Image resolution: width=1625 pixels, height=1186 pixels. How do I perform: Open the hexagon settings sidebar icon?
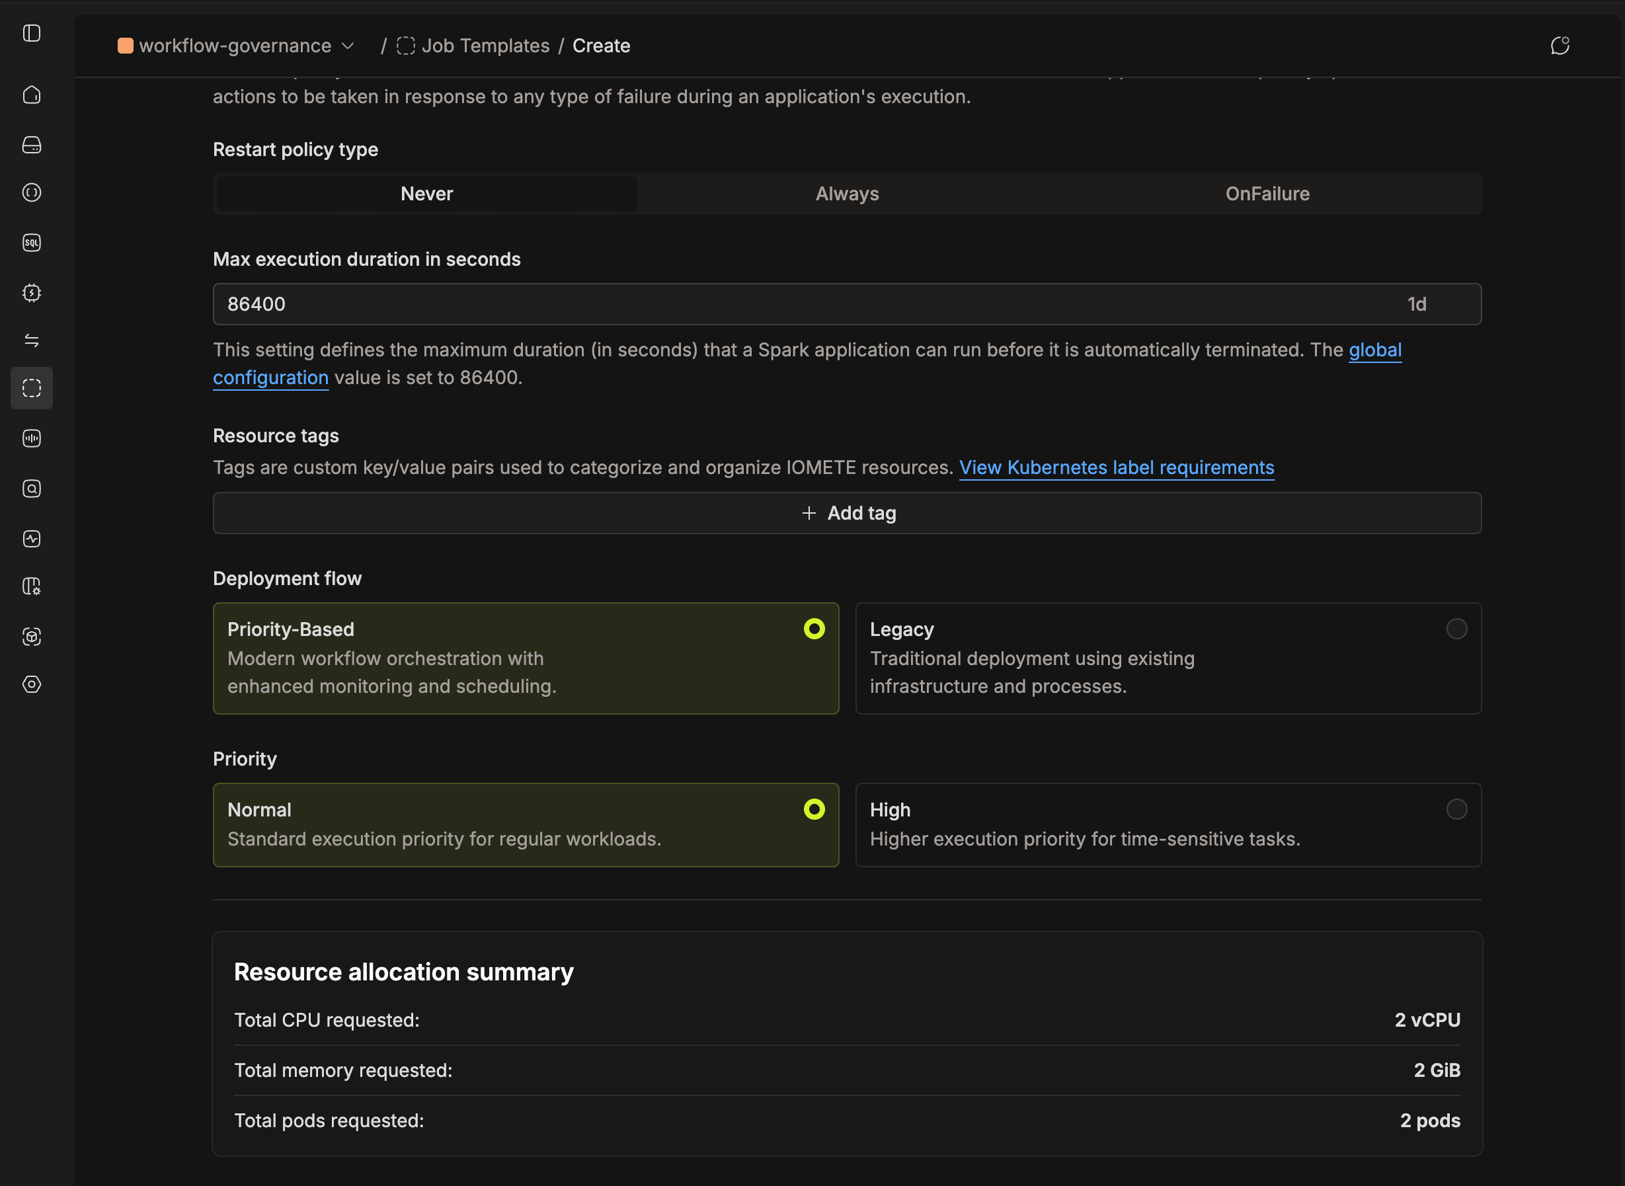point(32,684)
